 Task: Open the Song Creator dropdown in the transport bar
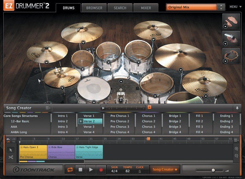(165, 169)
